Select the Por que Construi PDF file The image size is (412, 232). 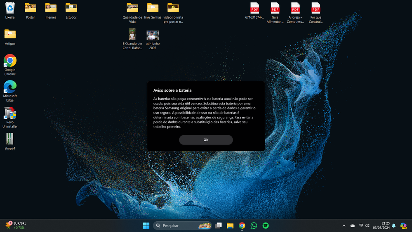tap(315, 13)
